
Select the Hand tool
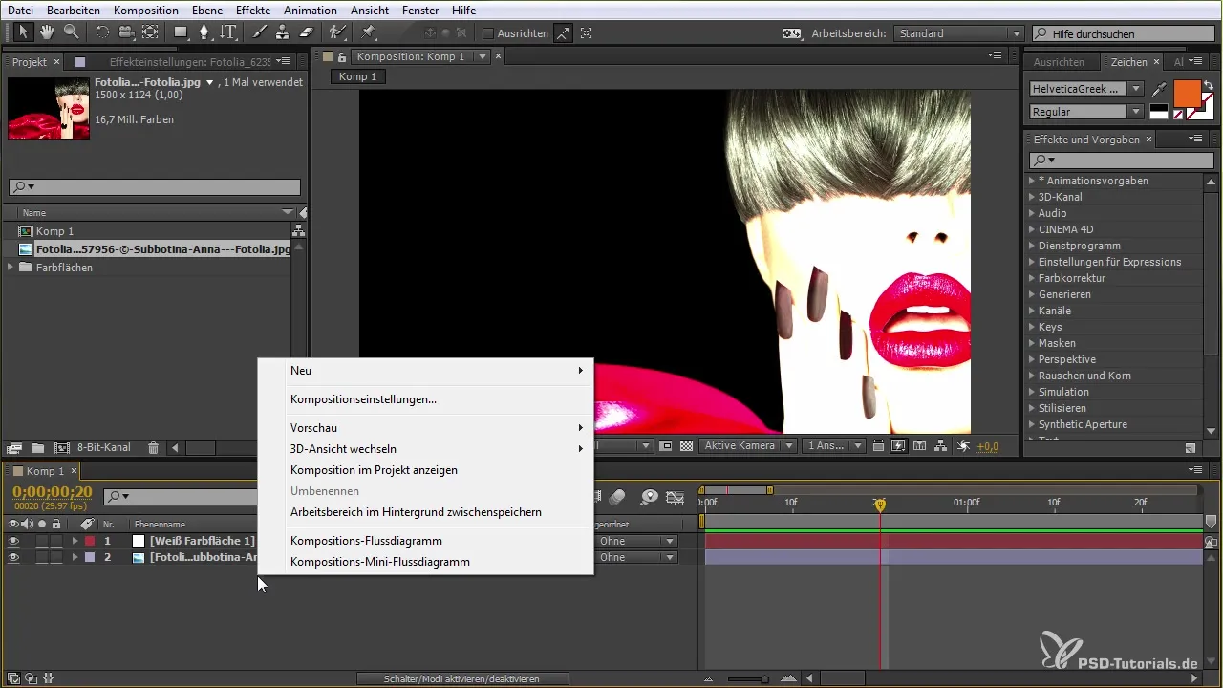[x=46, y=32]
